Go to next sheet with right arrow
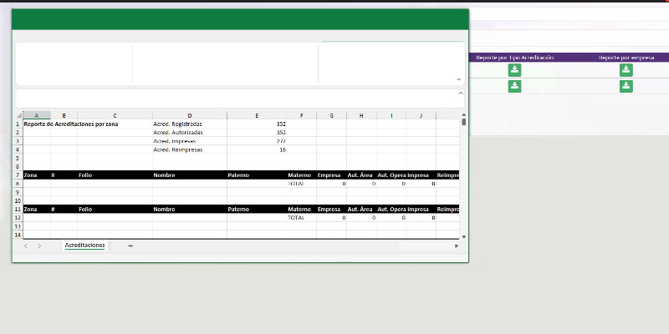 point(39,245)
